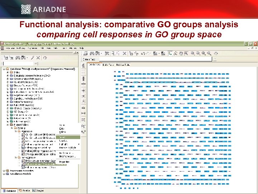
Task: Click binoculars Find icon in database panel toolbar
Action: (x=18, y=58)
